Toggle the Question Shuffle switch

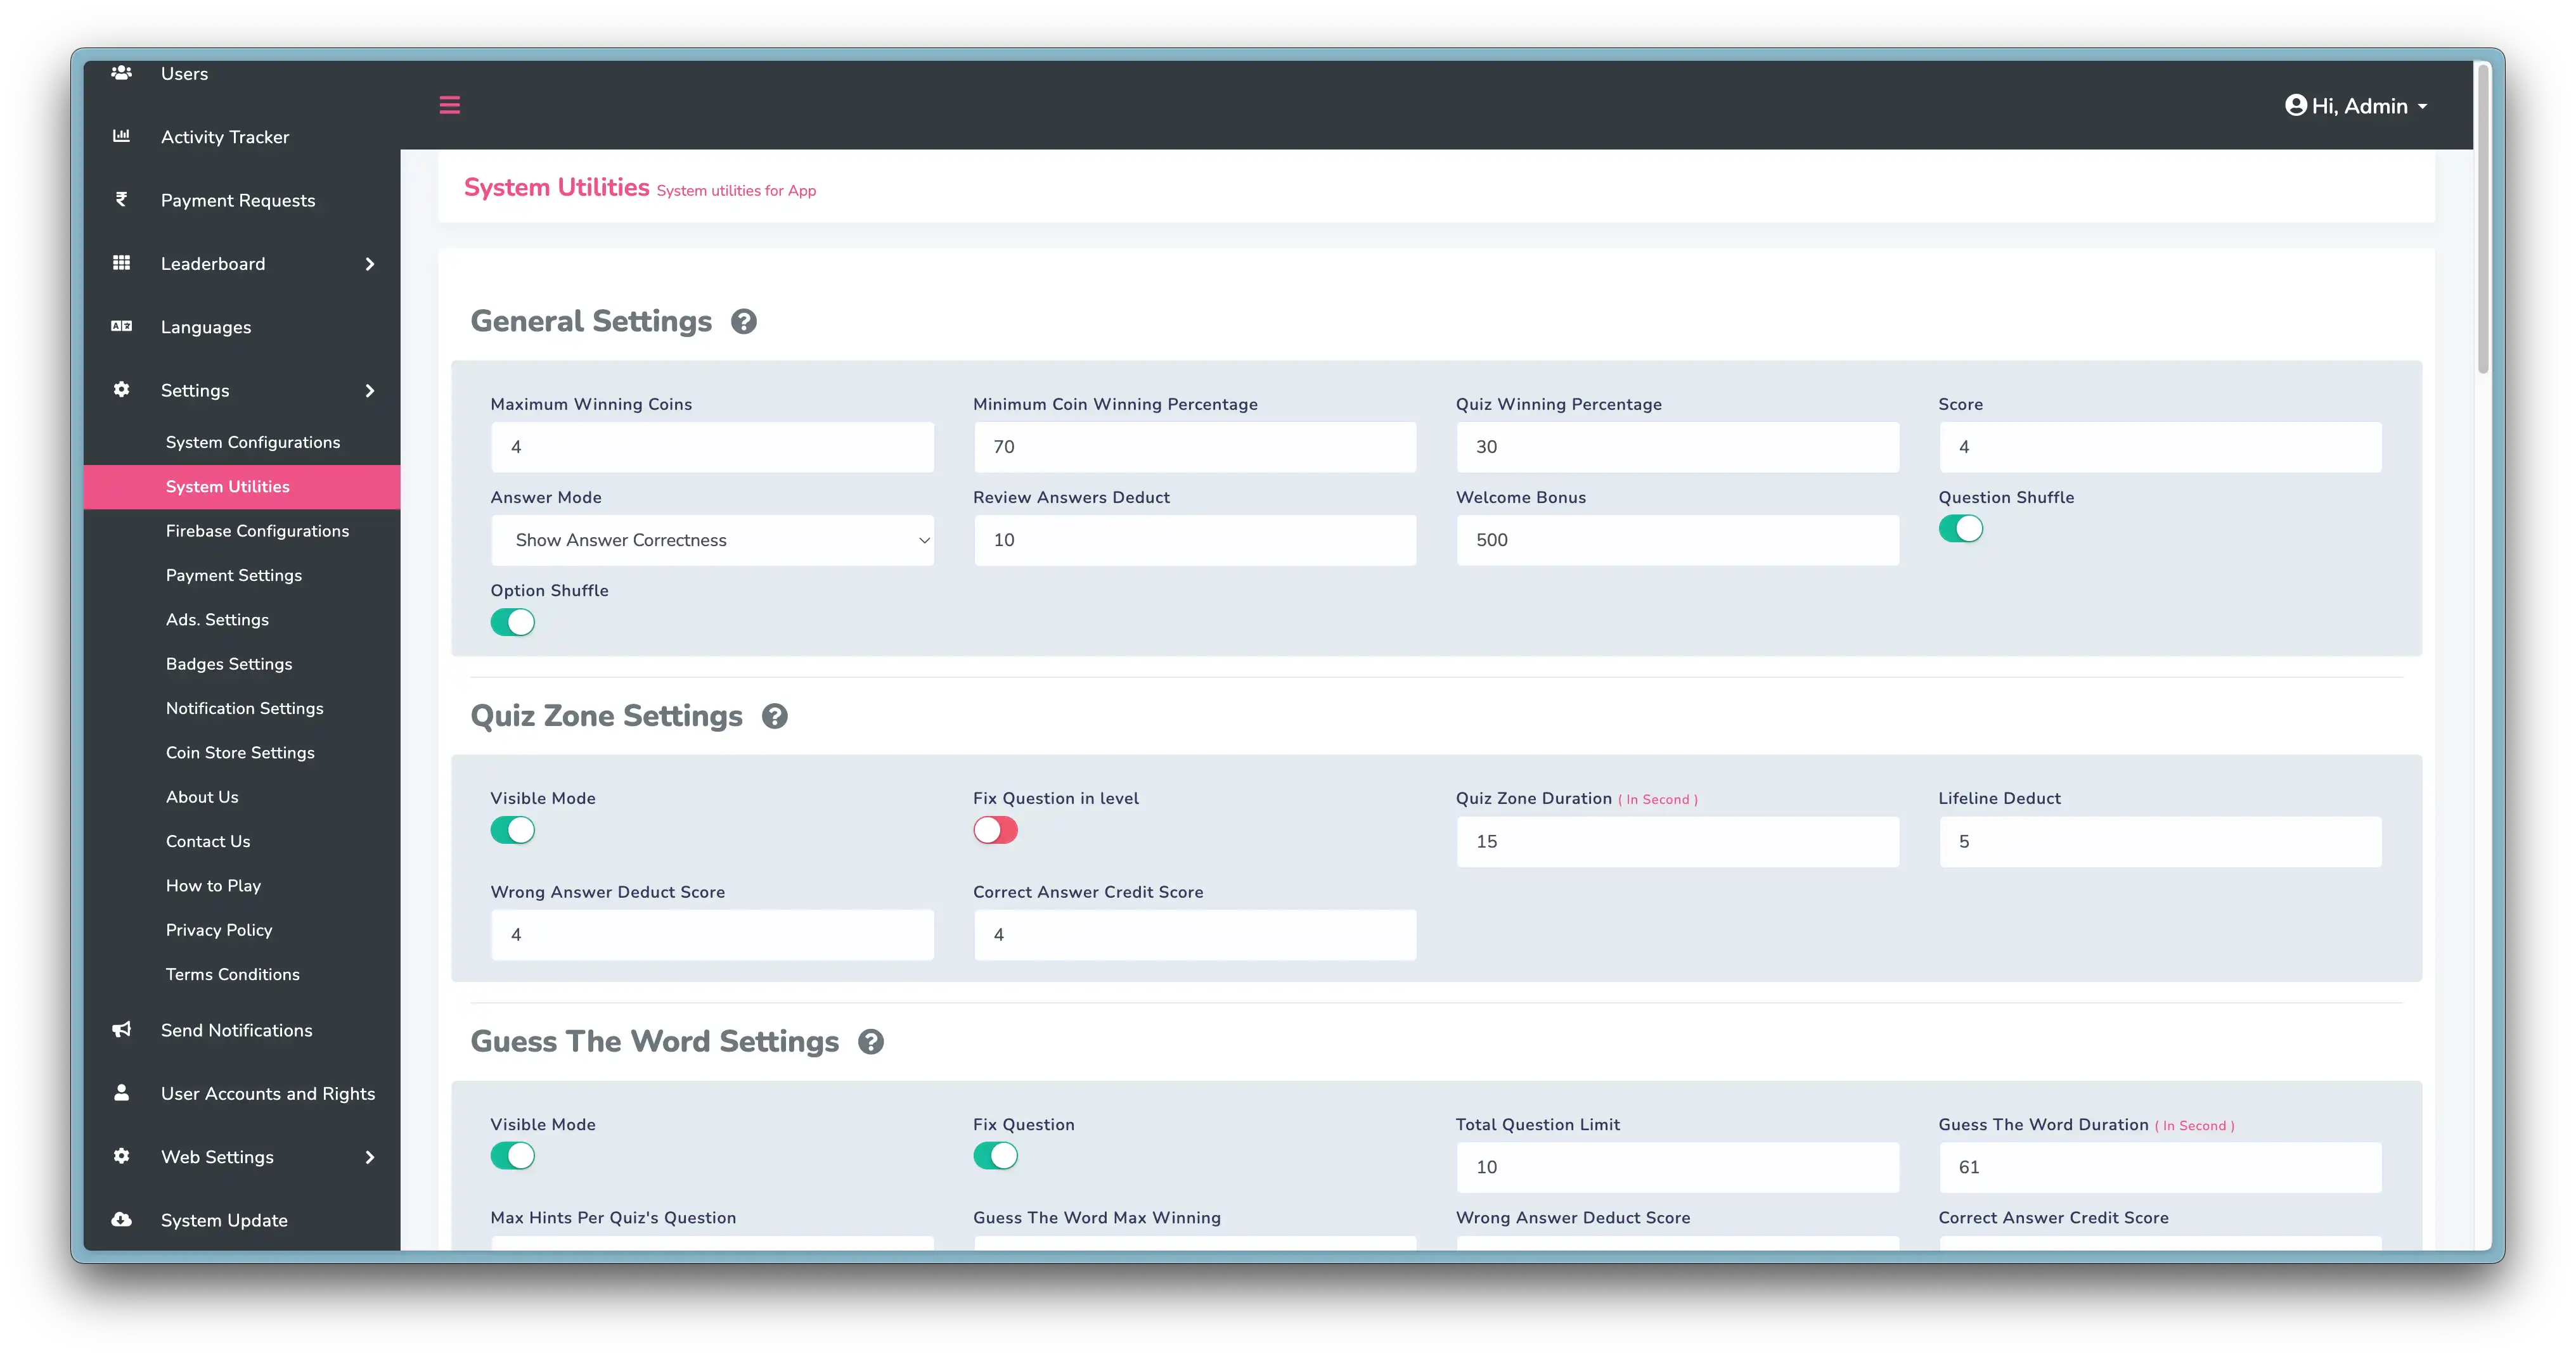pos(1960,528)
